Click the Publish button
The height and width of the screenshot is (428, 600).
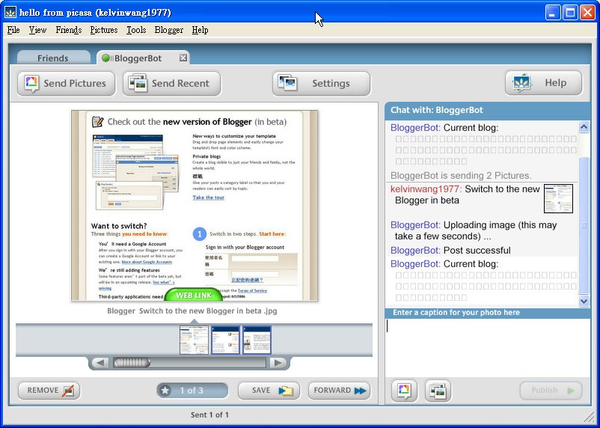tap(551, 391)
